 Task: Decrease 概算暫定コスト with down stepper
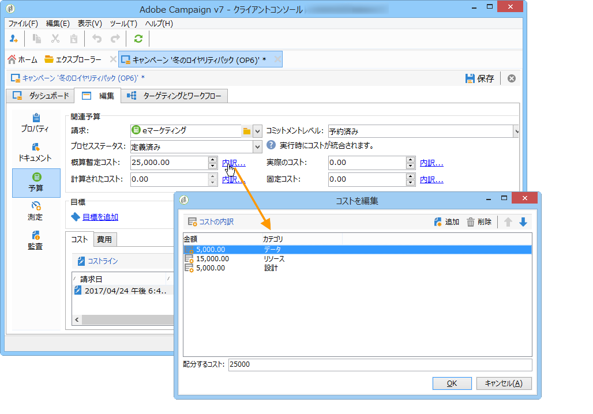coord(212,166)
